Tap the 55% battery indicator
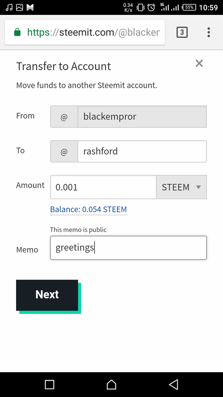Image resolution: width=223 pixels, height=397 pixels. point(189,7)
